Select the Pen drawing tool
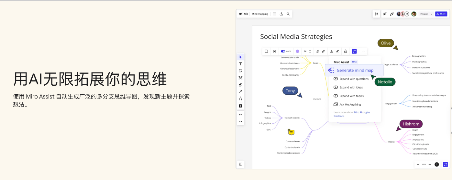The width and height of the screenshot is (452, 180). (x=240, y=99)
